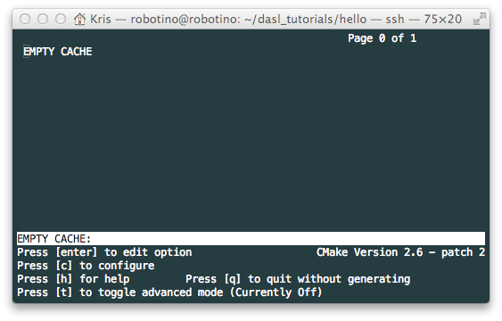Click the window title text robotino@robotino

click(184, 20)
